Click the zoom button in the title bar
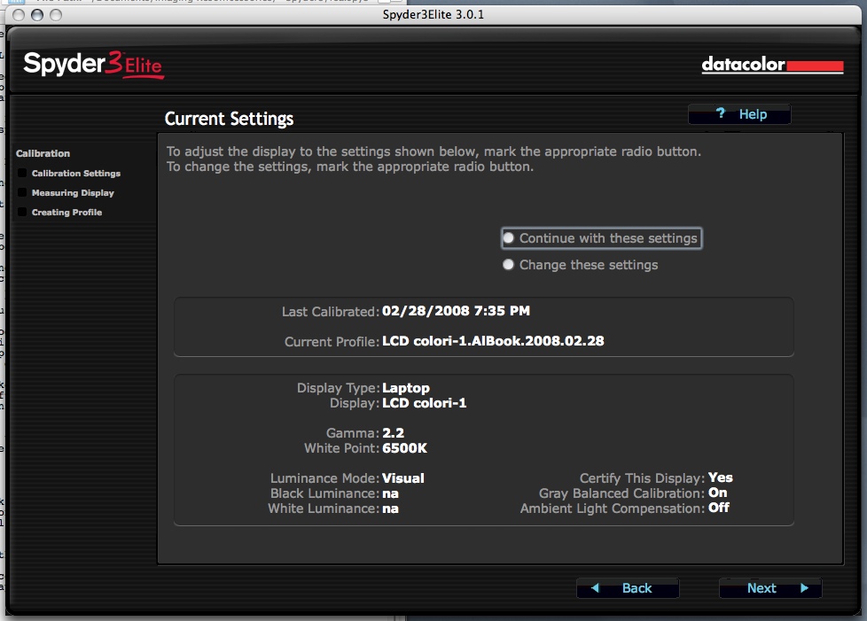The height and width of the screenshot is (621, 867). [x=56, y=15]
